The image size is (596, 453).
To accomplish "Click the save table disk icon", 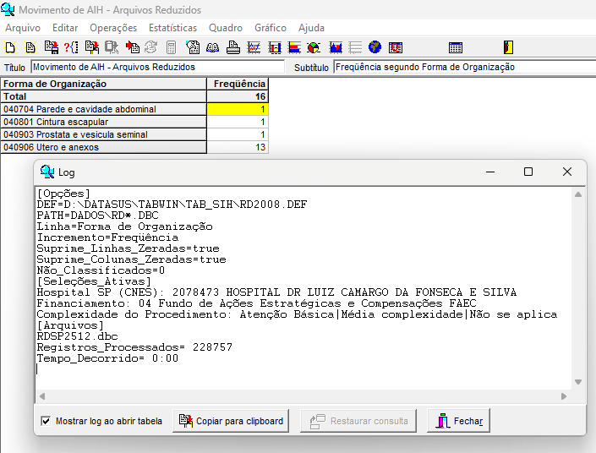I will tap(52, 47).
